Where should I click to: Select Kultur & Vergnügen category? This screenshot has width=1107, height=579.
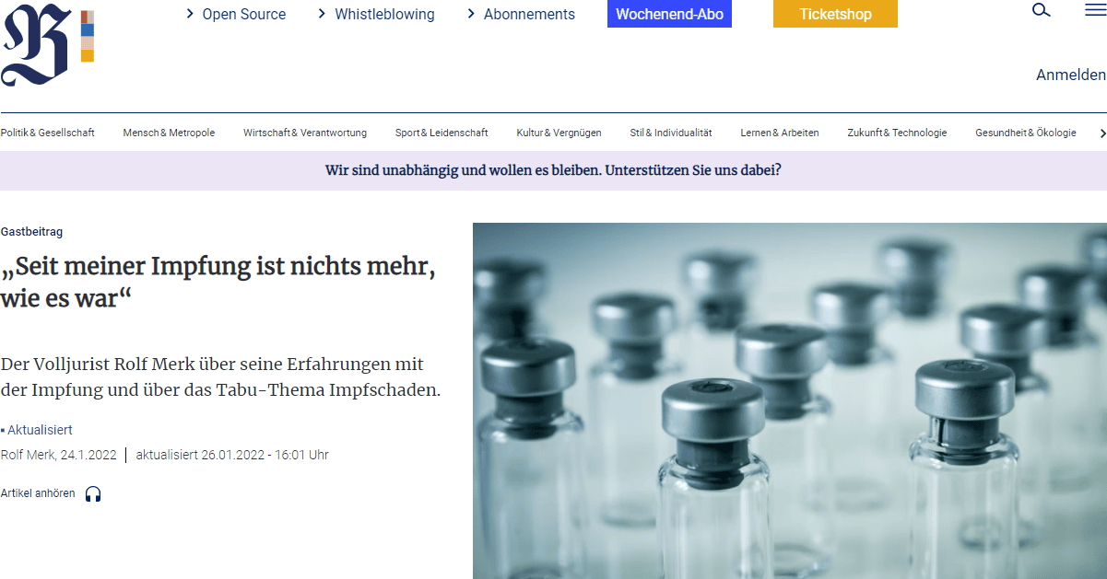point(559,133)
